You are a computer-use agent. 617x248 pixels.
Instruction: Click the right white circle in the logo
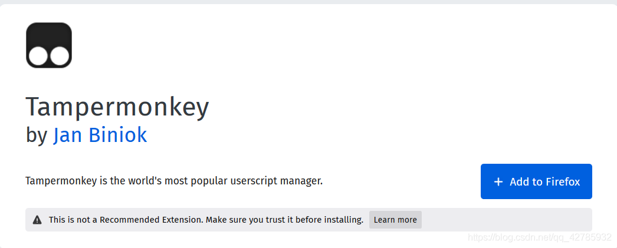(59, 57)
